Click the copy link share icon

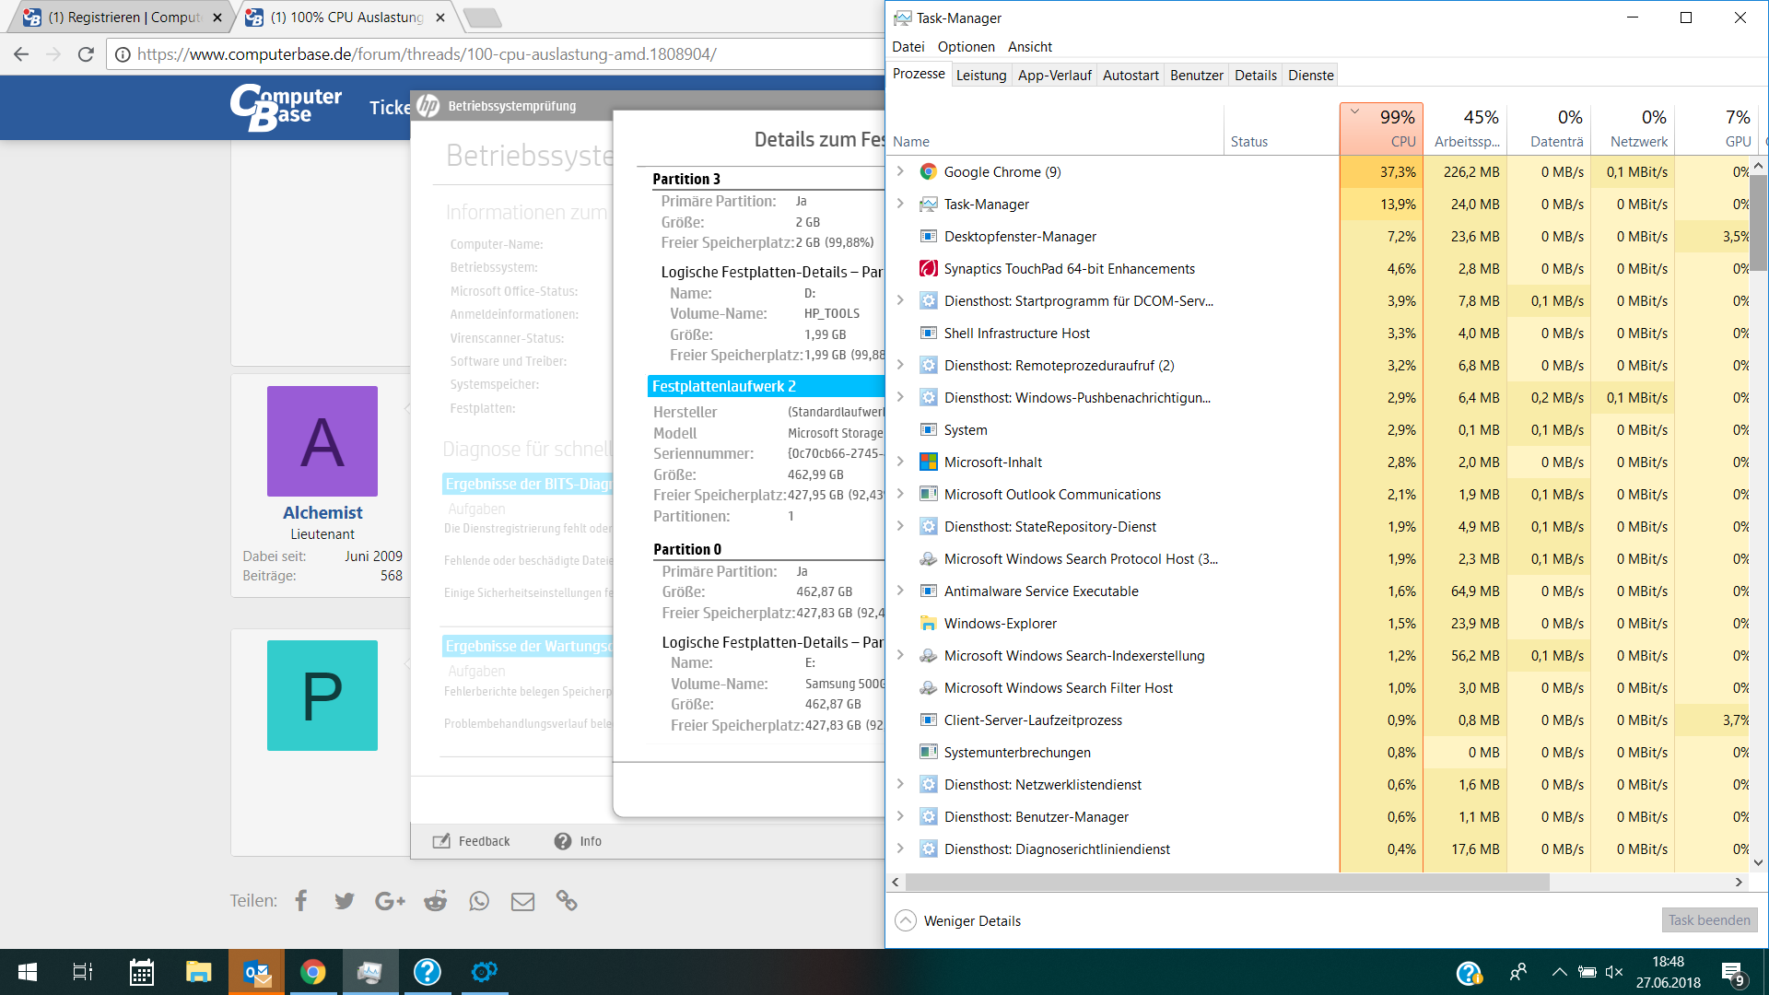[x=567, y=901]
